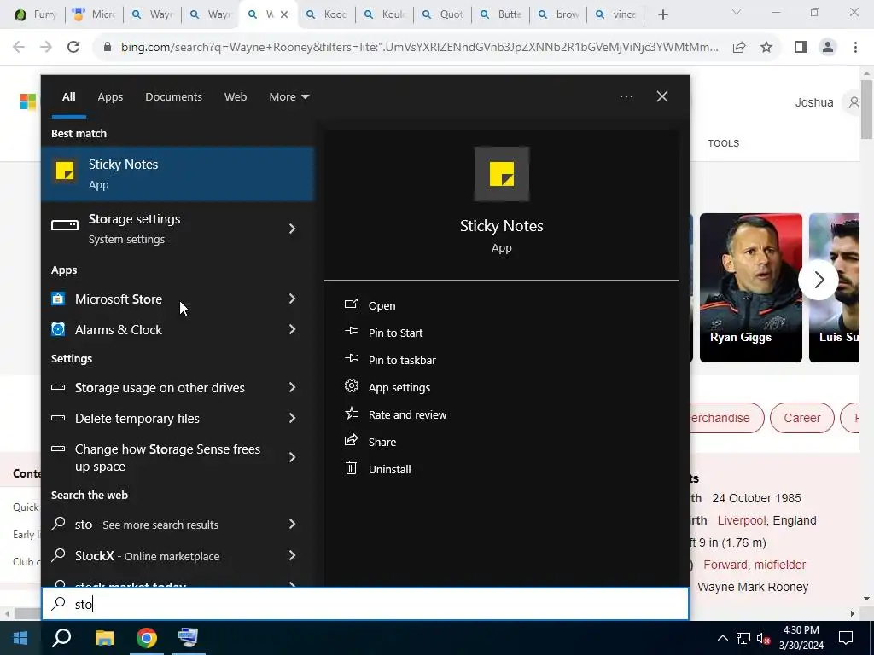This screenshot has height=655, width=874.
Task: Expand Delete temporary files chevron
Action: click(x=292, y=418)
